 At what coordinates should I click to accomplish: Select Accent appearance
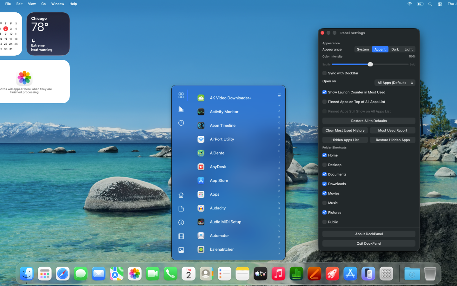[380, 49]
